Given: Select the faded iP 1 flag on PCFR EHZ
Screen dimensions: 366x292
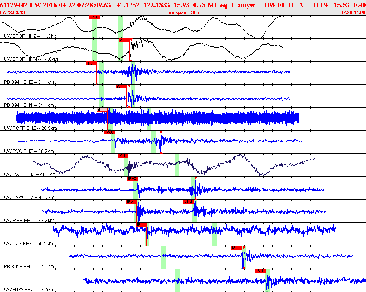Looking at the screenshot, I should [x=102, y=109].
